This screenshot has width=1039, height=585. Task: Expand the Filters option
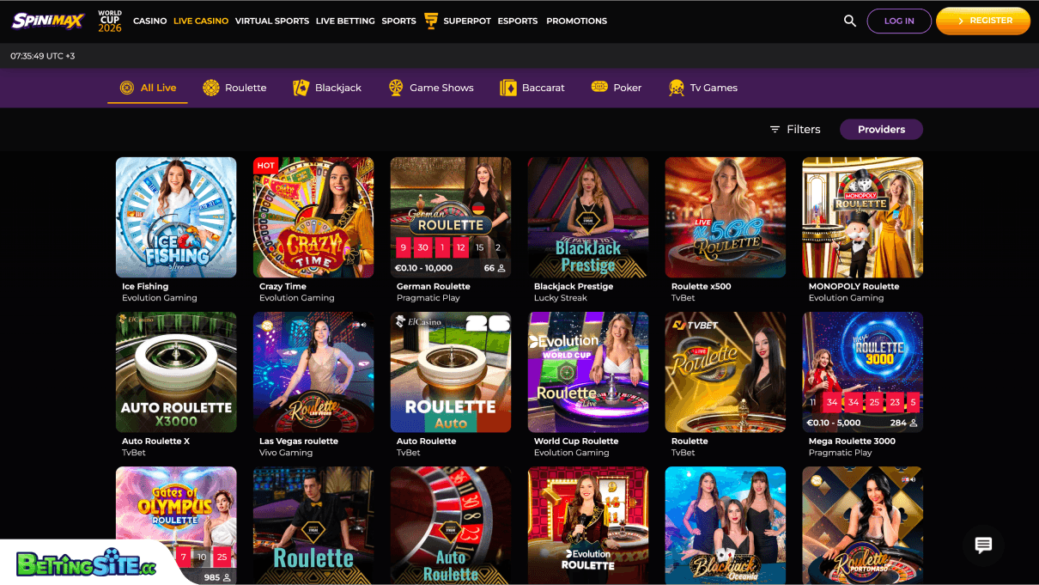click(x=795, y=129)
